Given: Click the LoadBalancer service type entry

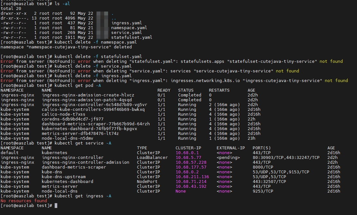Looking at the screenshot, I should click(152, 157).
